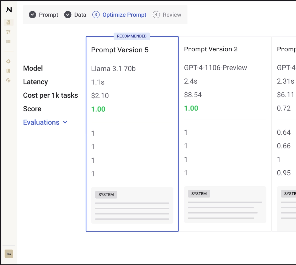296x265 pixels.
Task: Open documentation via the book icon
Action: pos(8,71)
